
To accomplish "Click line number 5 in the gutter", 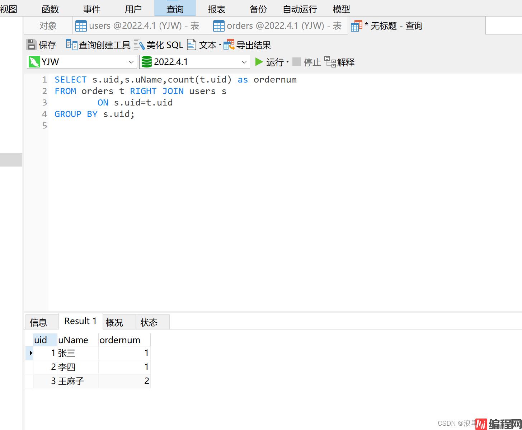I will click(x=44, y=126).
